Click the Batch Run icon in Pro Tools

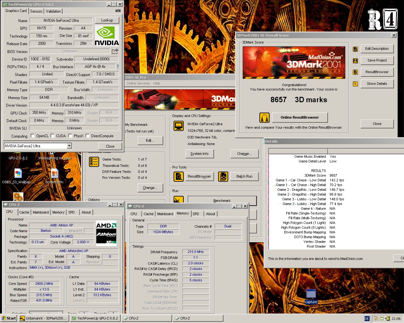[x=223, y=177]
